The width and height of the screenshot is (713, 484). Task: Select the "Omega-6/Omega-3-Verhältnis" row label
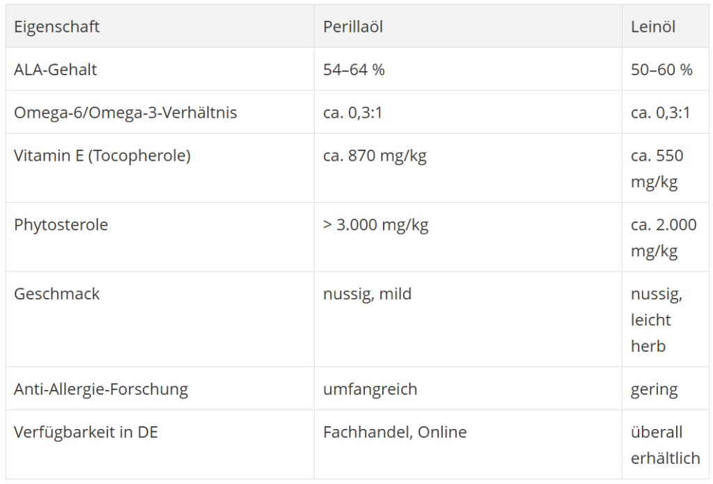[125, 112]
